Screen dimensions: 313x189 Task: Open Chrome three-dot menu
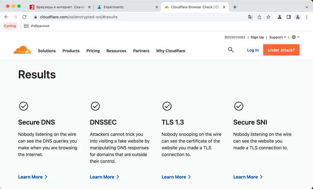pyautogui.click(x=307, y=17)
